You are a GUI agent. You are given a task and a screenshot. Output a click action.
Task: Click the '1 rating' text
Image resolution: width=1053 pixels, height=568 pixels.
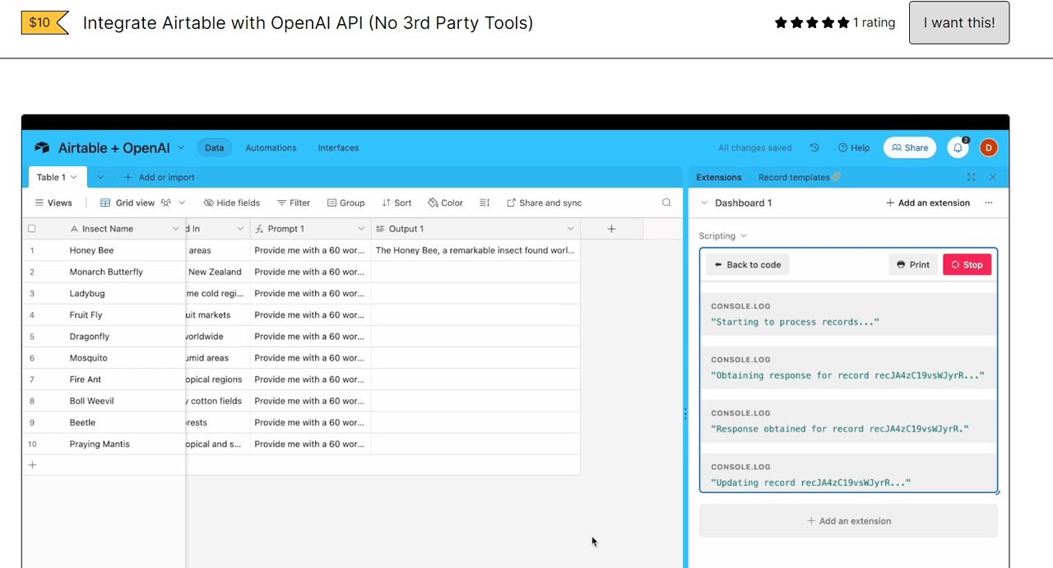874,23
